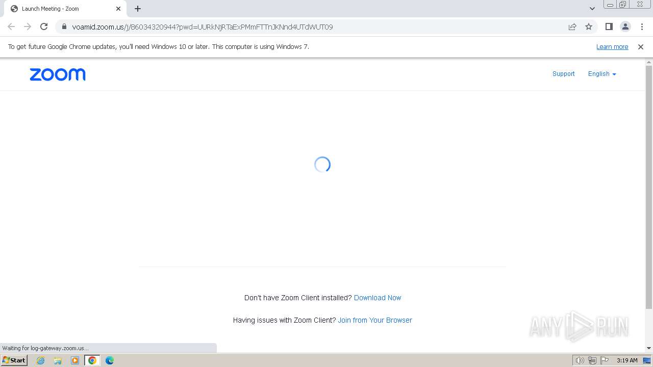The image size is (653, 367).
Task: Click Join from Your Browser link
Action: pos(375,320)
